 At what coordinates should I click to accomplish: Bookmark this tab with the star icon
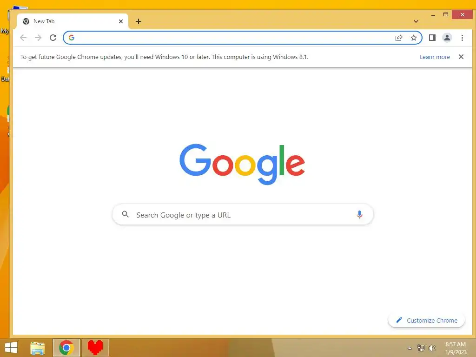(x=413, y=38)
